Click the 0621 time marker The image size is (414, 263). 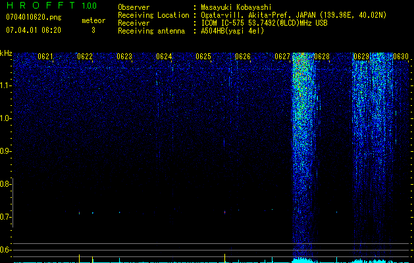(x=45, y=57)
